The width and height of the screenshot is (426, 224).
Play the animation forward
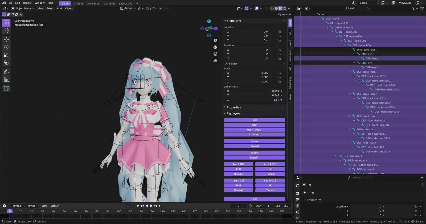(x=151, y=206)
